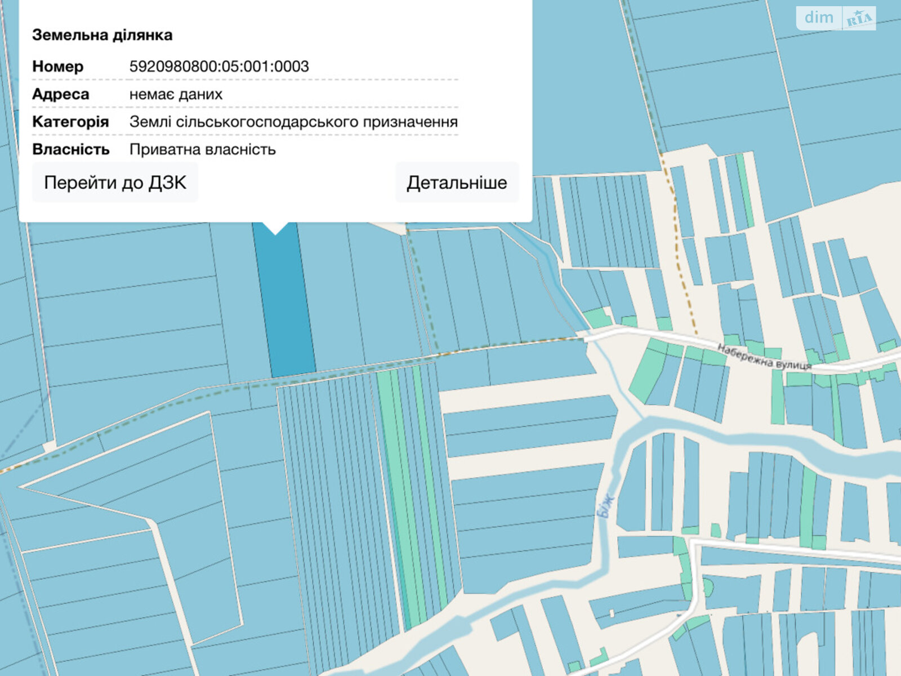
Task: Click the "Власність" field label
Action: click(70, 149)
